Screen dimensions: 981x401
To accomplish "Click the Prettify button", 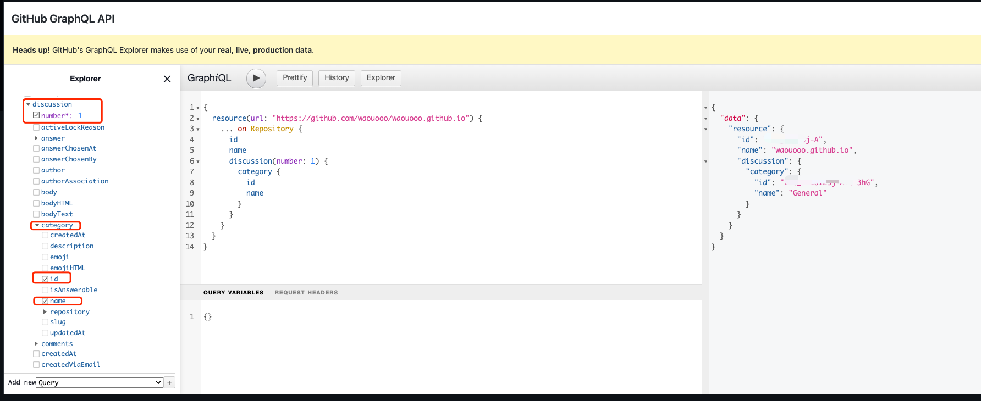I will (295, 78).
